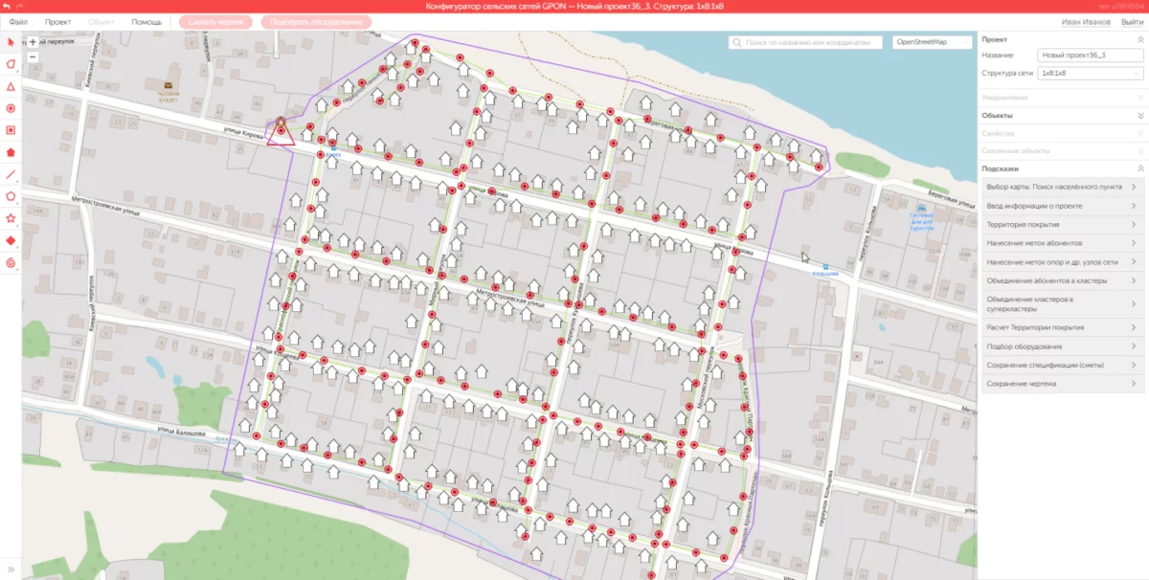Click the Выйти logout link
Image resolution: width=1149 pixels, height=580 pixels.
tap(1131, 21)
